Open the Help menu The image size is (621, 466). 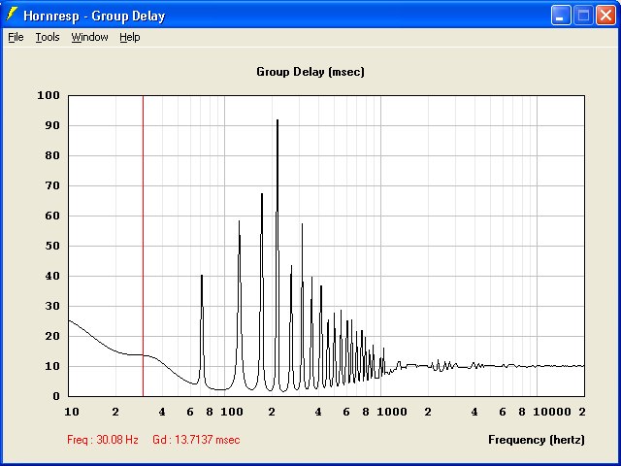click(x=130, y=37)
